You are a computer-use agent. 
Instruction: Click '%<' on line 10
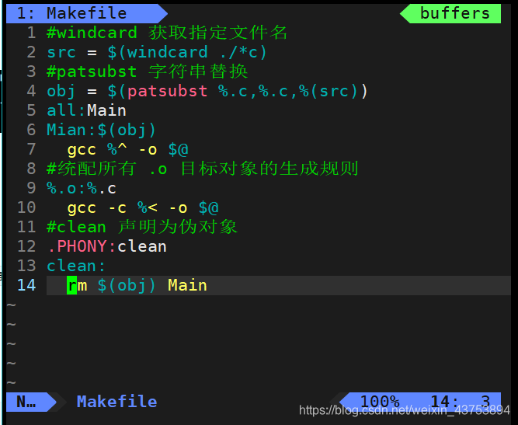coord(148,208)
